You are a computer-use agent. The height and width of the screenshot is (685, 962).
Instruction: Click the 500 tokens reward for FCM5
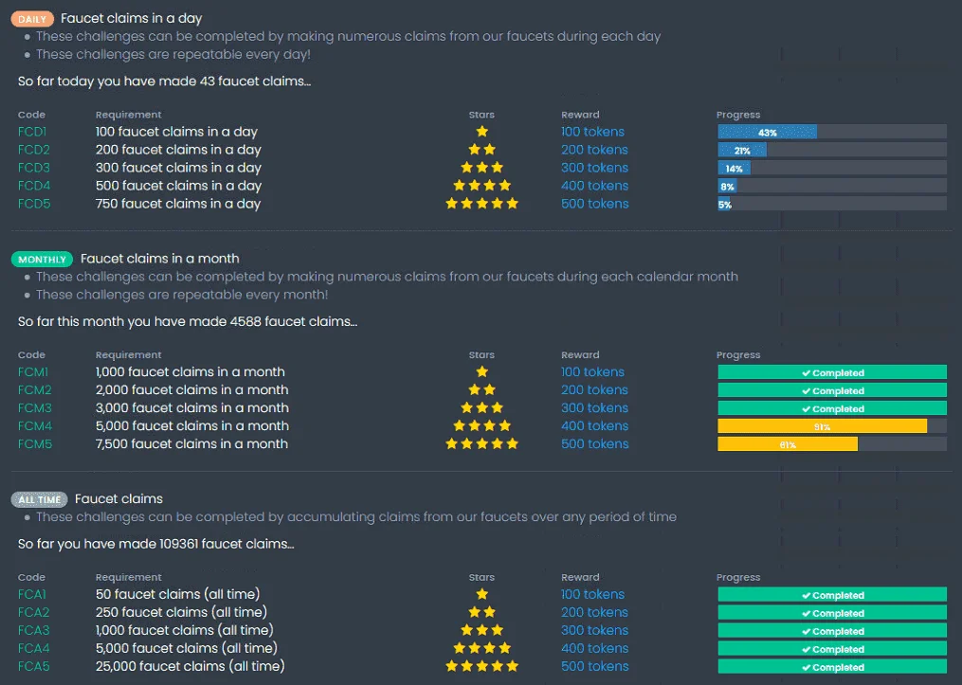[594, 443]
